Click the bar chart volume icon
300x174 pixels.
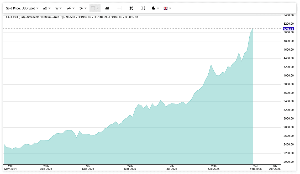point(107,8)
